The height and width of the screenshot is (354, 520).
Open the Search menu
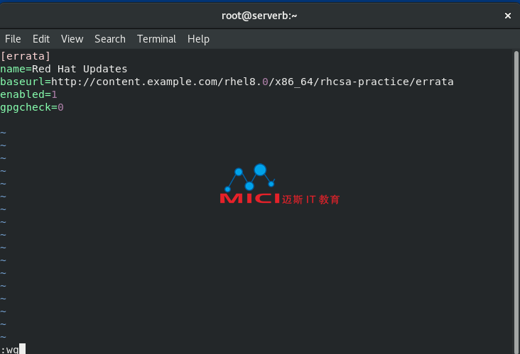click(x=110, y=39)
